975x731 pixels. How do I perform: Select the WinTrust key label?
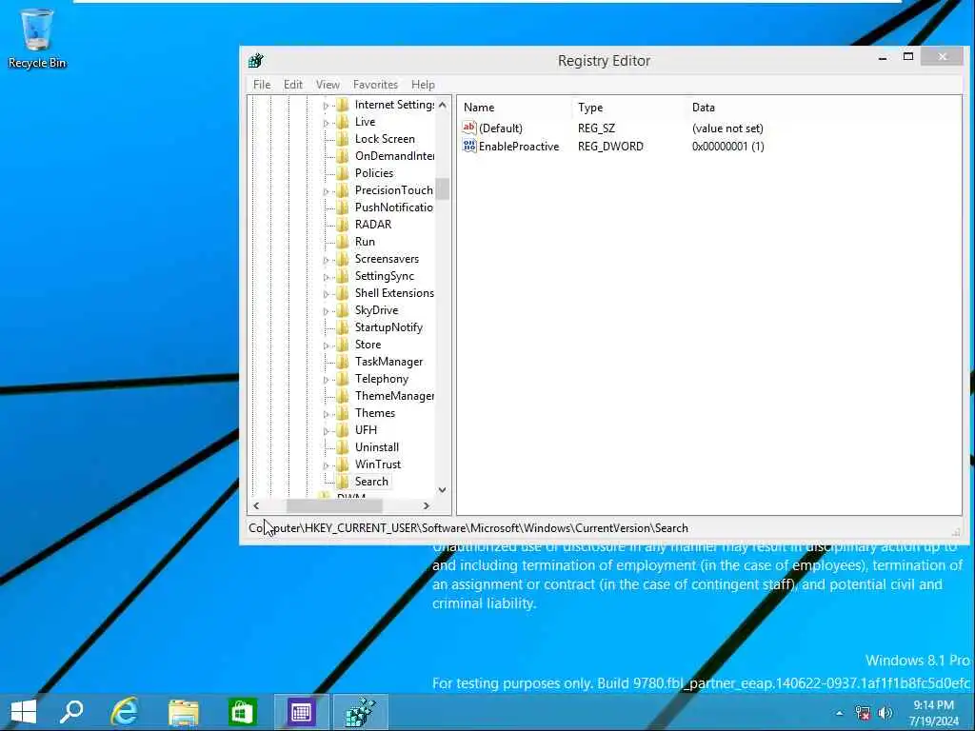(377, 464)
